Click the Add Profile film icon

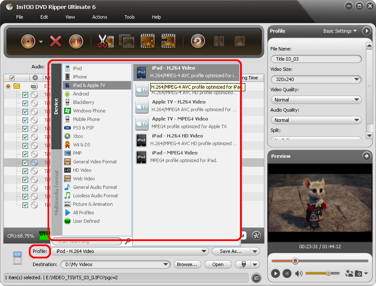[168, 41]
